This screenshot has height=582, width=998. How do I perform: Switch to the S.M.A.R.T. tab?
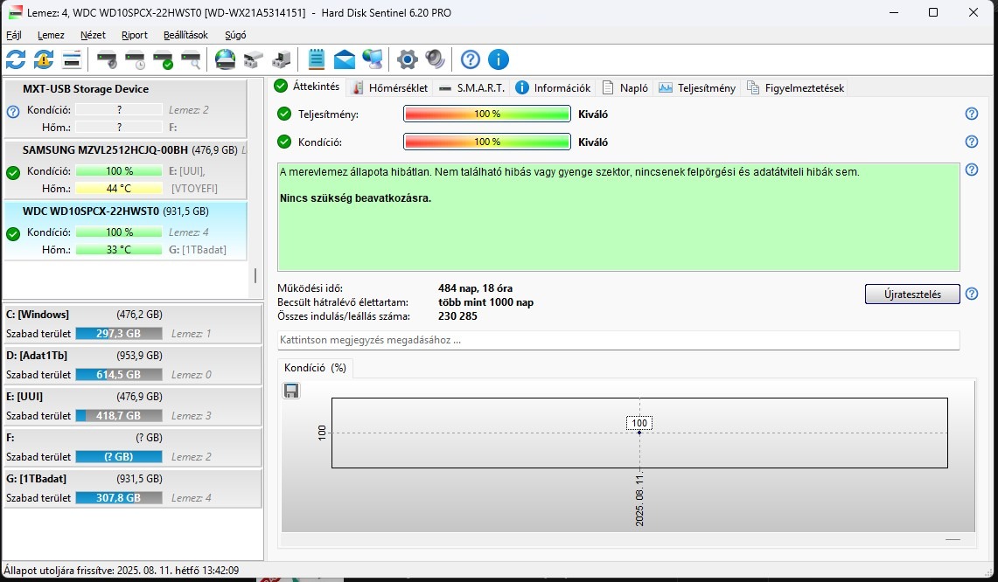pos(471,87)
